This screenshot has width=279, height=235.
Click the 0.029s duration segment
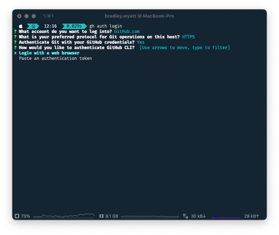[x=74, y=26]
